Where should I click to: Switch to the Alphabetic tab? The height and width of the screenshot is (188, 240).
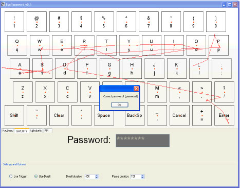[36, 131]
